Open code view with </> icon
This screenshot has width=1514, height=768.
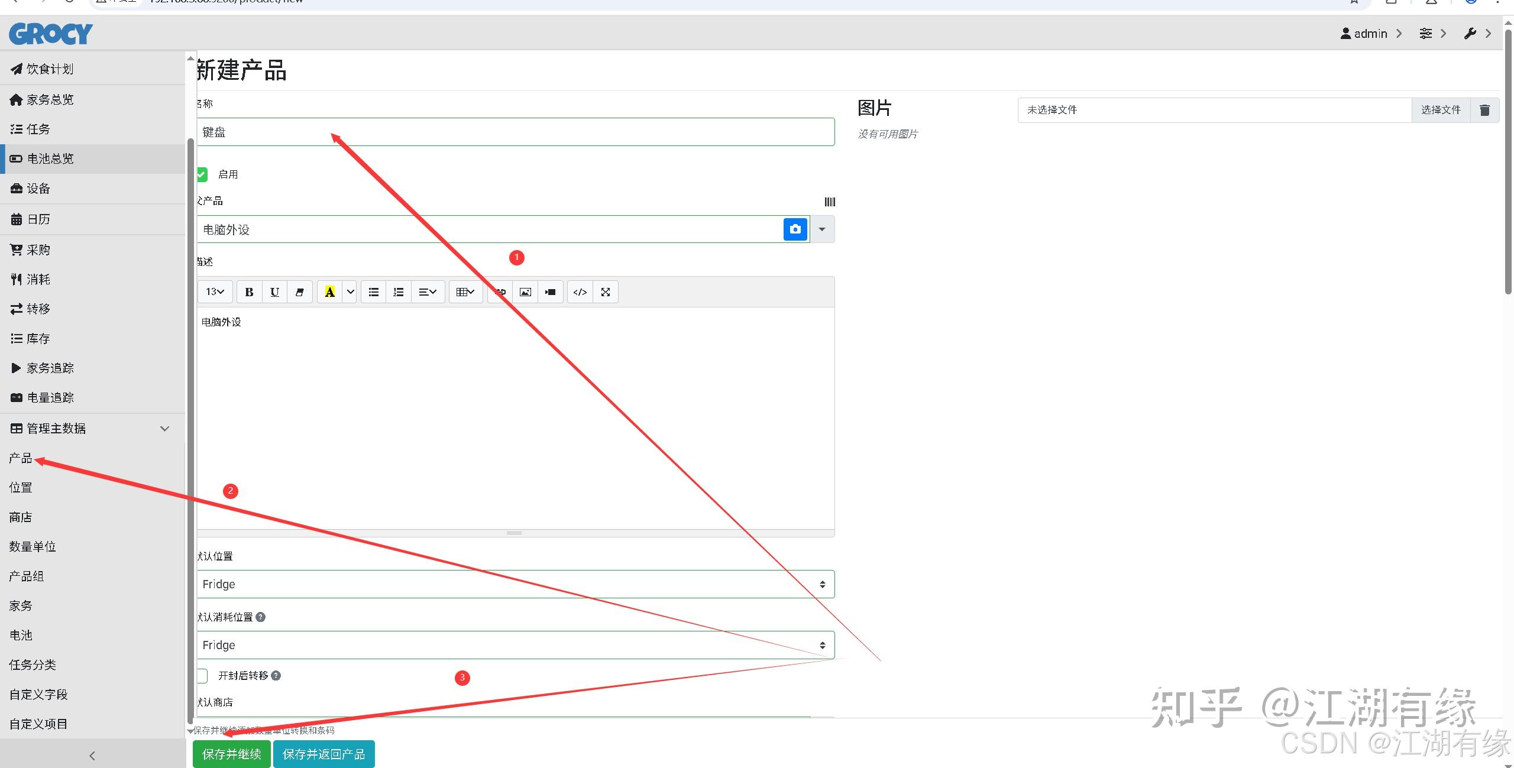tap(580, 292)
